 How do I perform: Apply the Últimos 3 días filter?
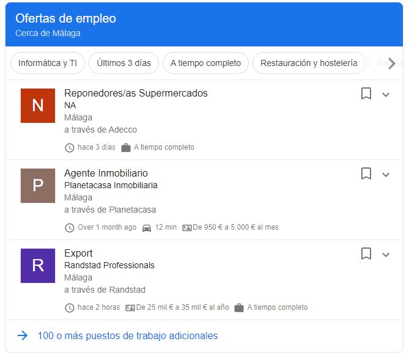[x=123, y=63]
